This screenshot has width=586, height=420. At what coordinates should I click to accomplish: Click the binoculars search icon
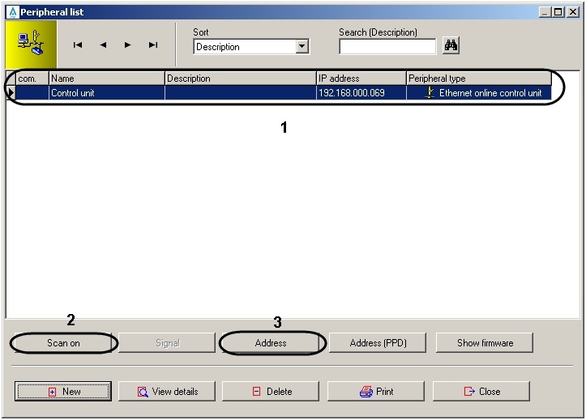451,45
